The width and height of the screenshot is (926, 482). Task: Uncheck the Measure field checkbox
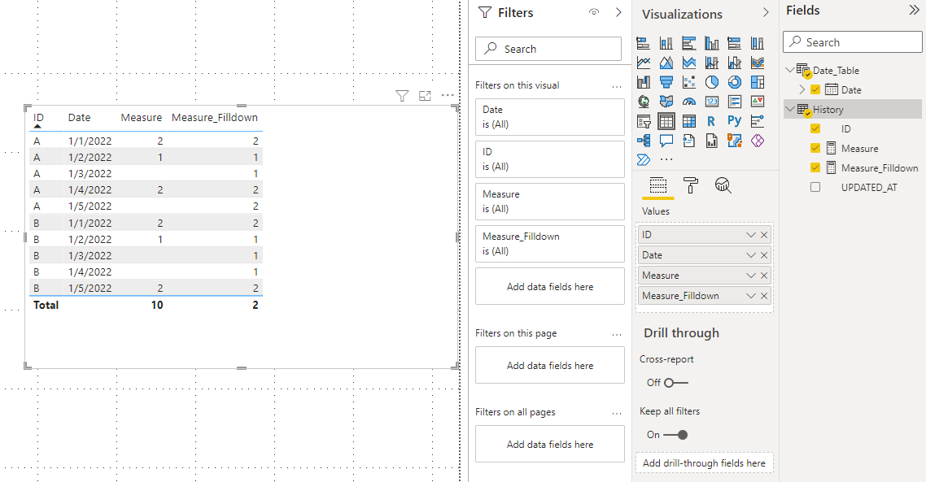(815, 148)
